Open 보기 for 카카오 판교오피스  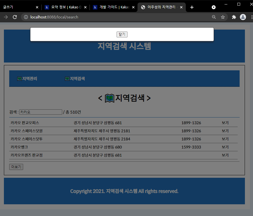(225, 123)
